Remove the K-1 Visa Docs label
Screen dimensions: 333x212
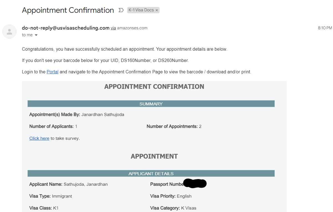click(x=157, y=10)
